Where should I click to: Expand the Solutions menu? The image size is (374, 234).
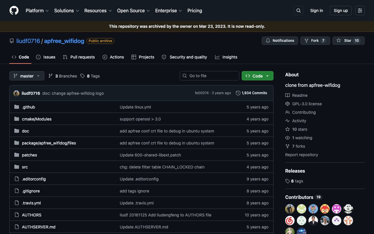67,11
